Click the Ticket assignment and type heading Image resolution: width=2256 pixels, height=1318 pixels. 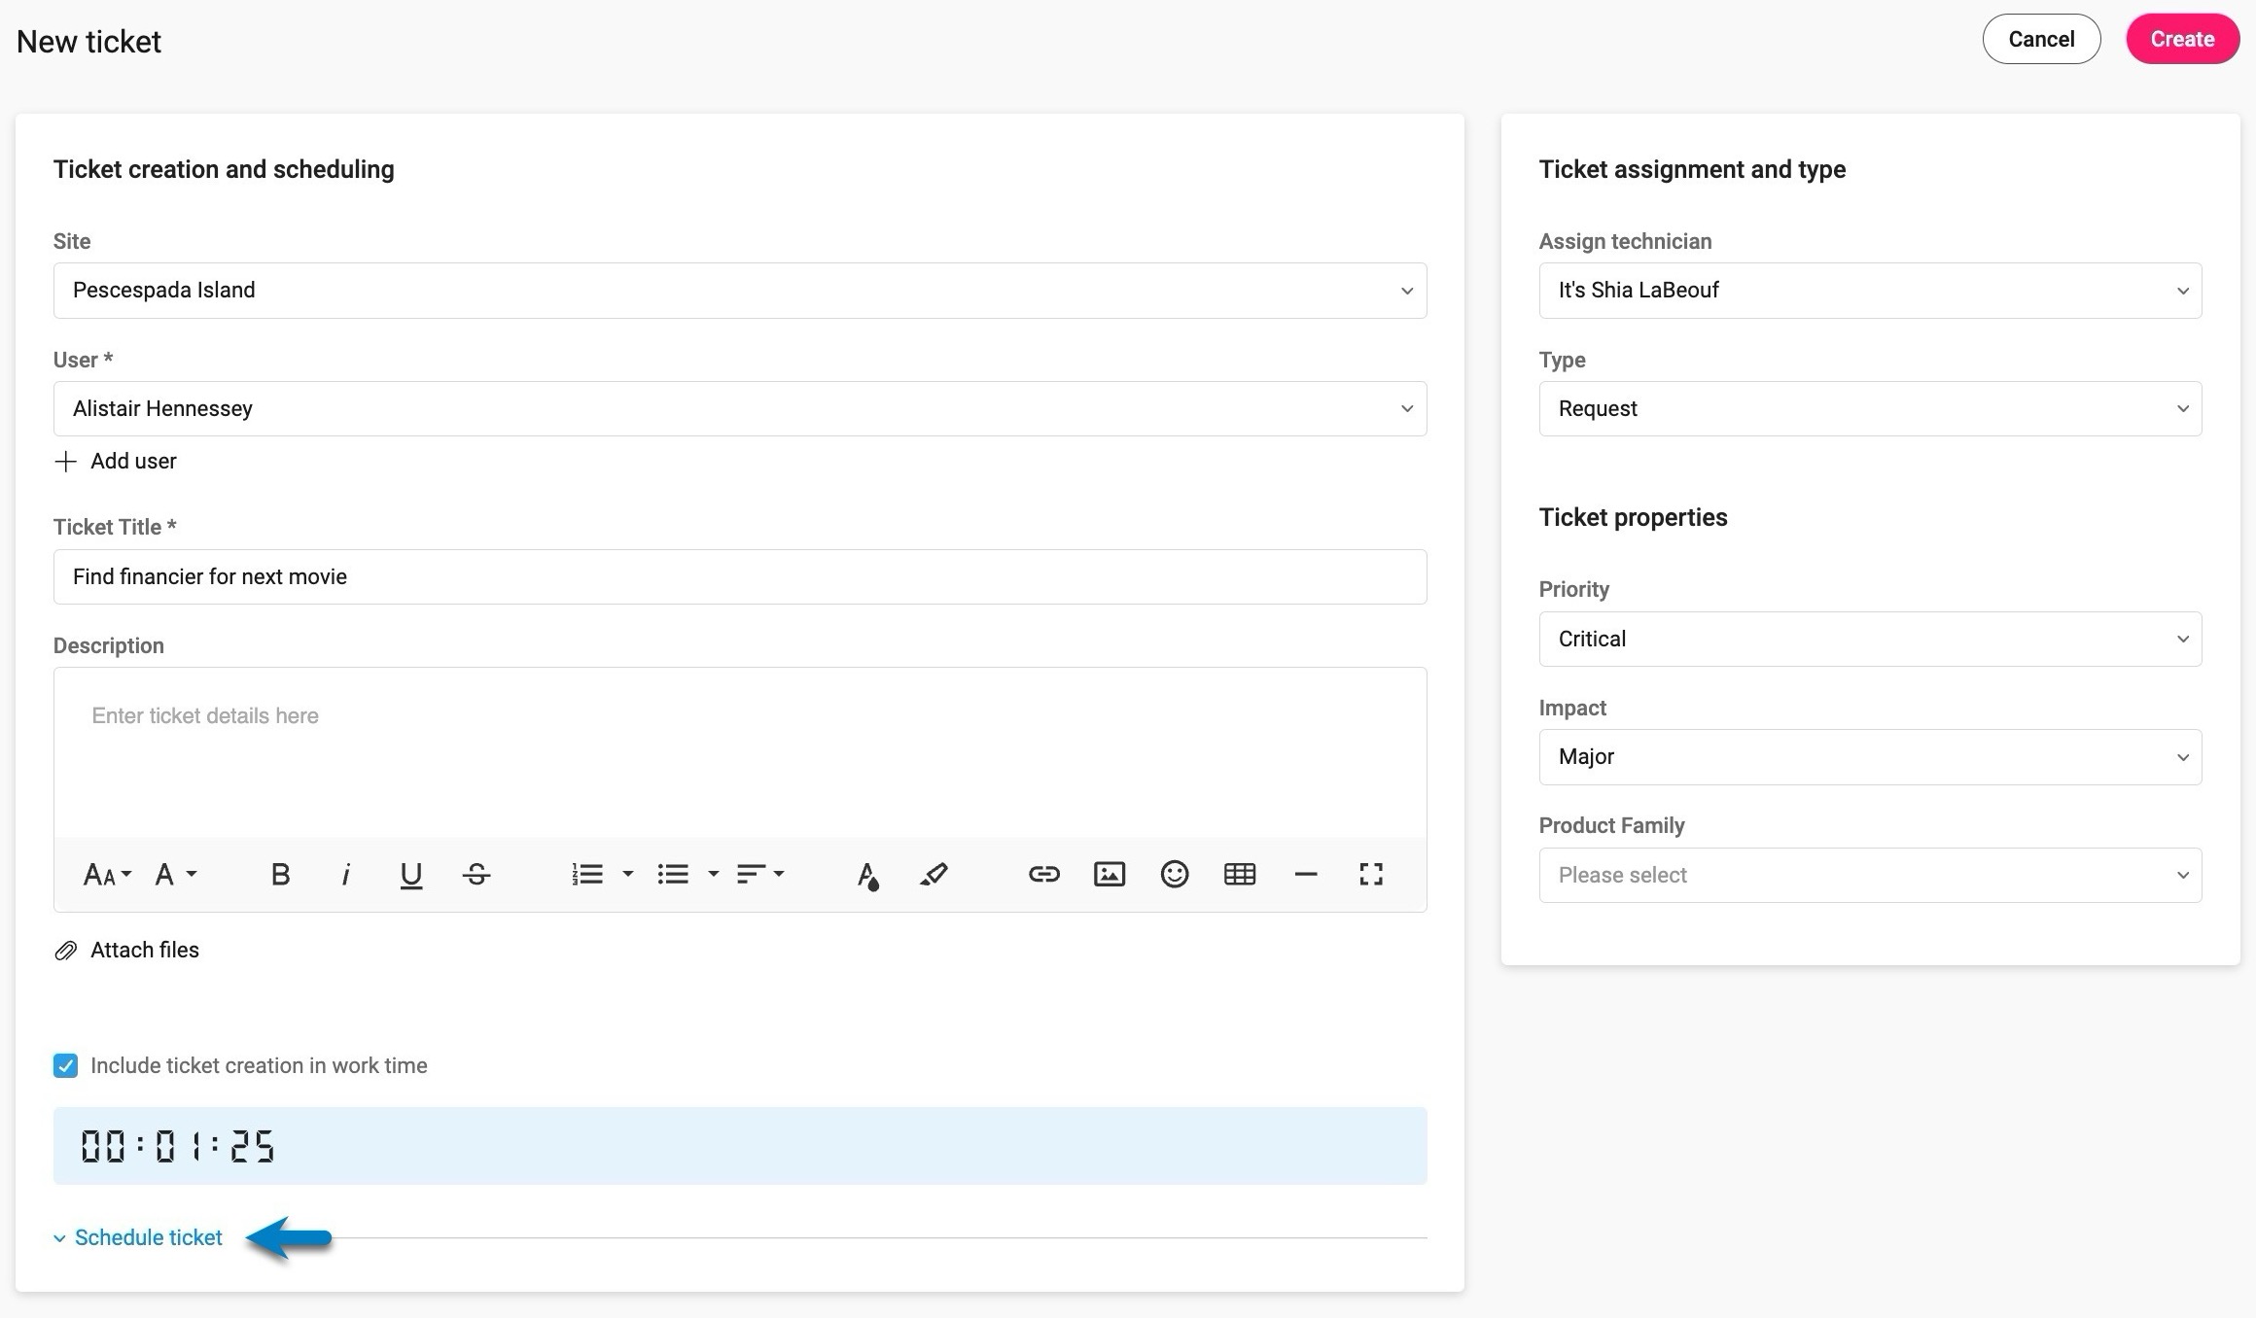(x=1692, y=169)
